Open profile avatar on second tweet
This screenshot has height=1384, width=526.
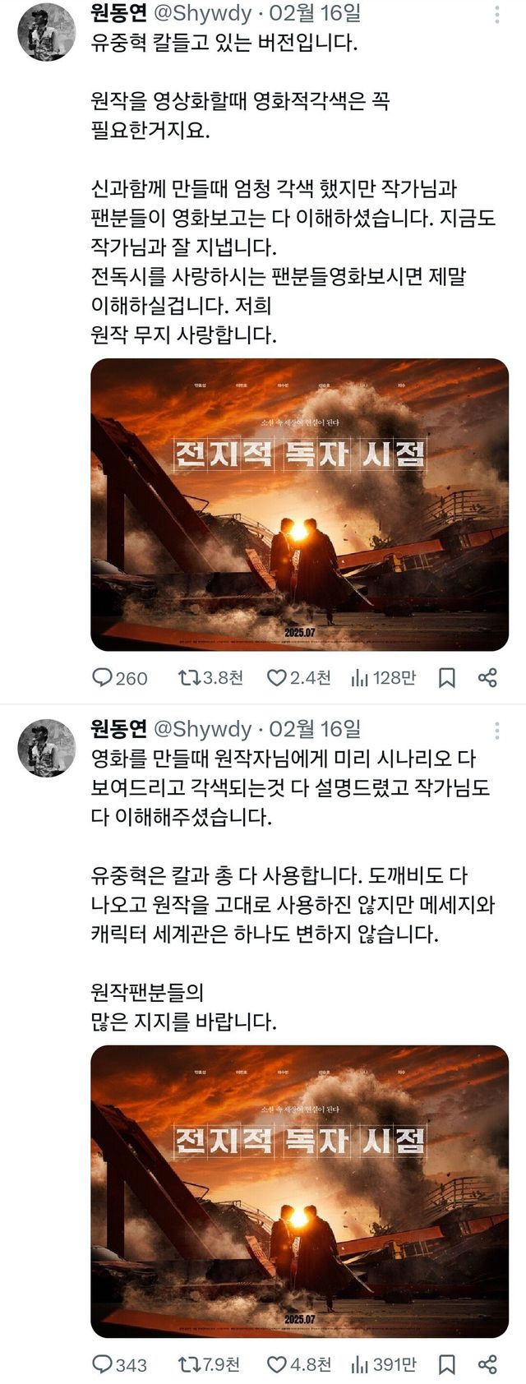47,748
